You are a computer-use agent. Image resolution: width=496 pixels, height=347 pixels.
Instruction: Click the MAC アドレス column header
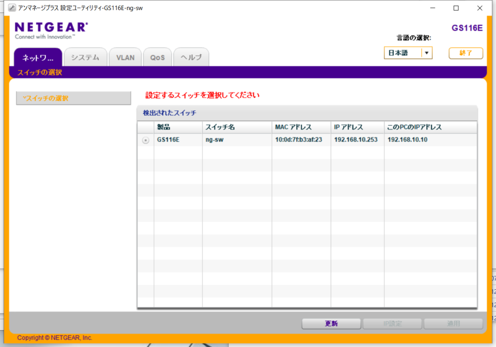pyautogui.click(x=301, y=127)
